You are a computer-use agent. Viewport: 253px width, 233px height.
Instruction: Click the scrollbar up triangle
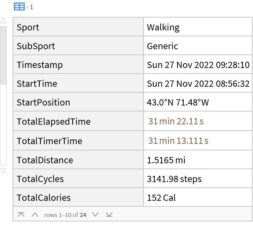click(3, 21)
